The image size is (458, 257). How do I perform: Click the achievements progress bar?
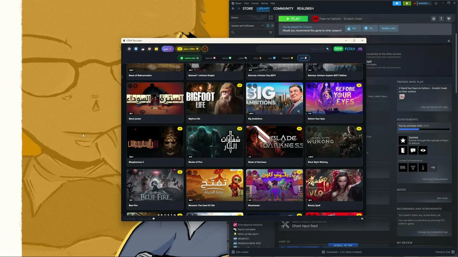click(424, 129)
